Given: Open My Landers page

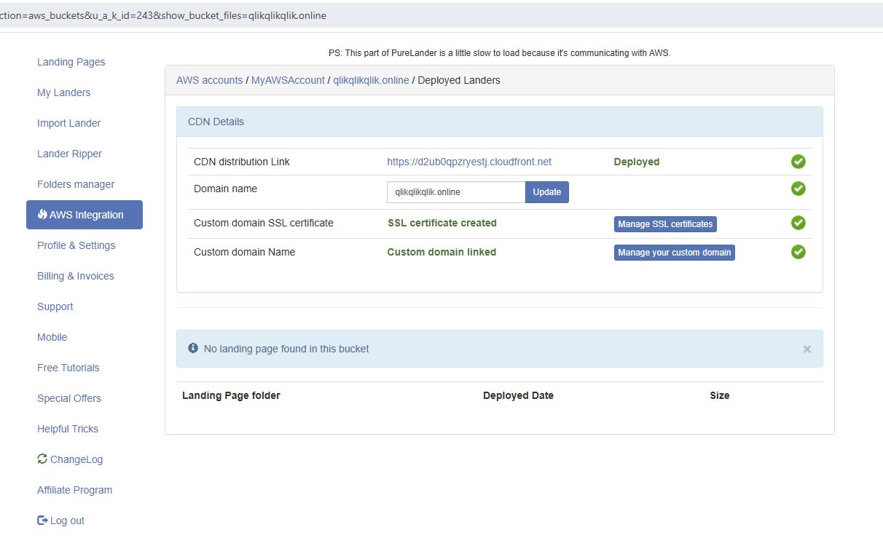Looking at the screenshot, I should (64, 92).
